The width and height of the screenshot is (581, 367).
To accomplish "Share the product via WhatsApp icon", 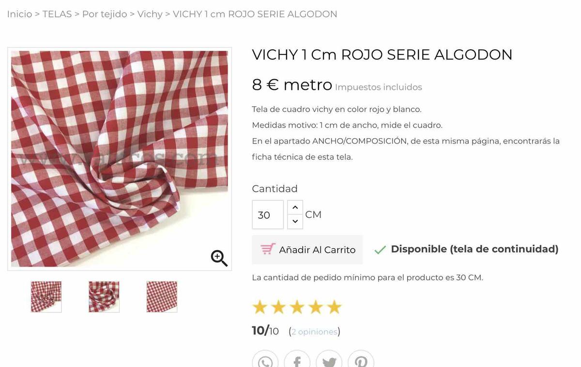I will coord(265,361).
